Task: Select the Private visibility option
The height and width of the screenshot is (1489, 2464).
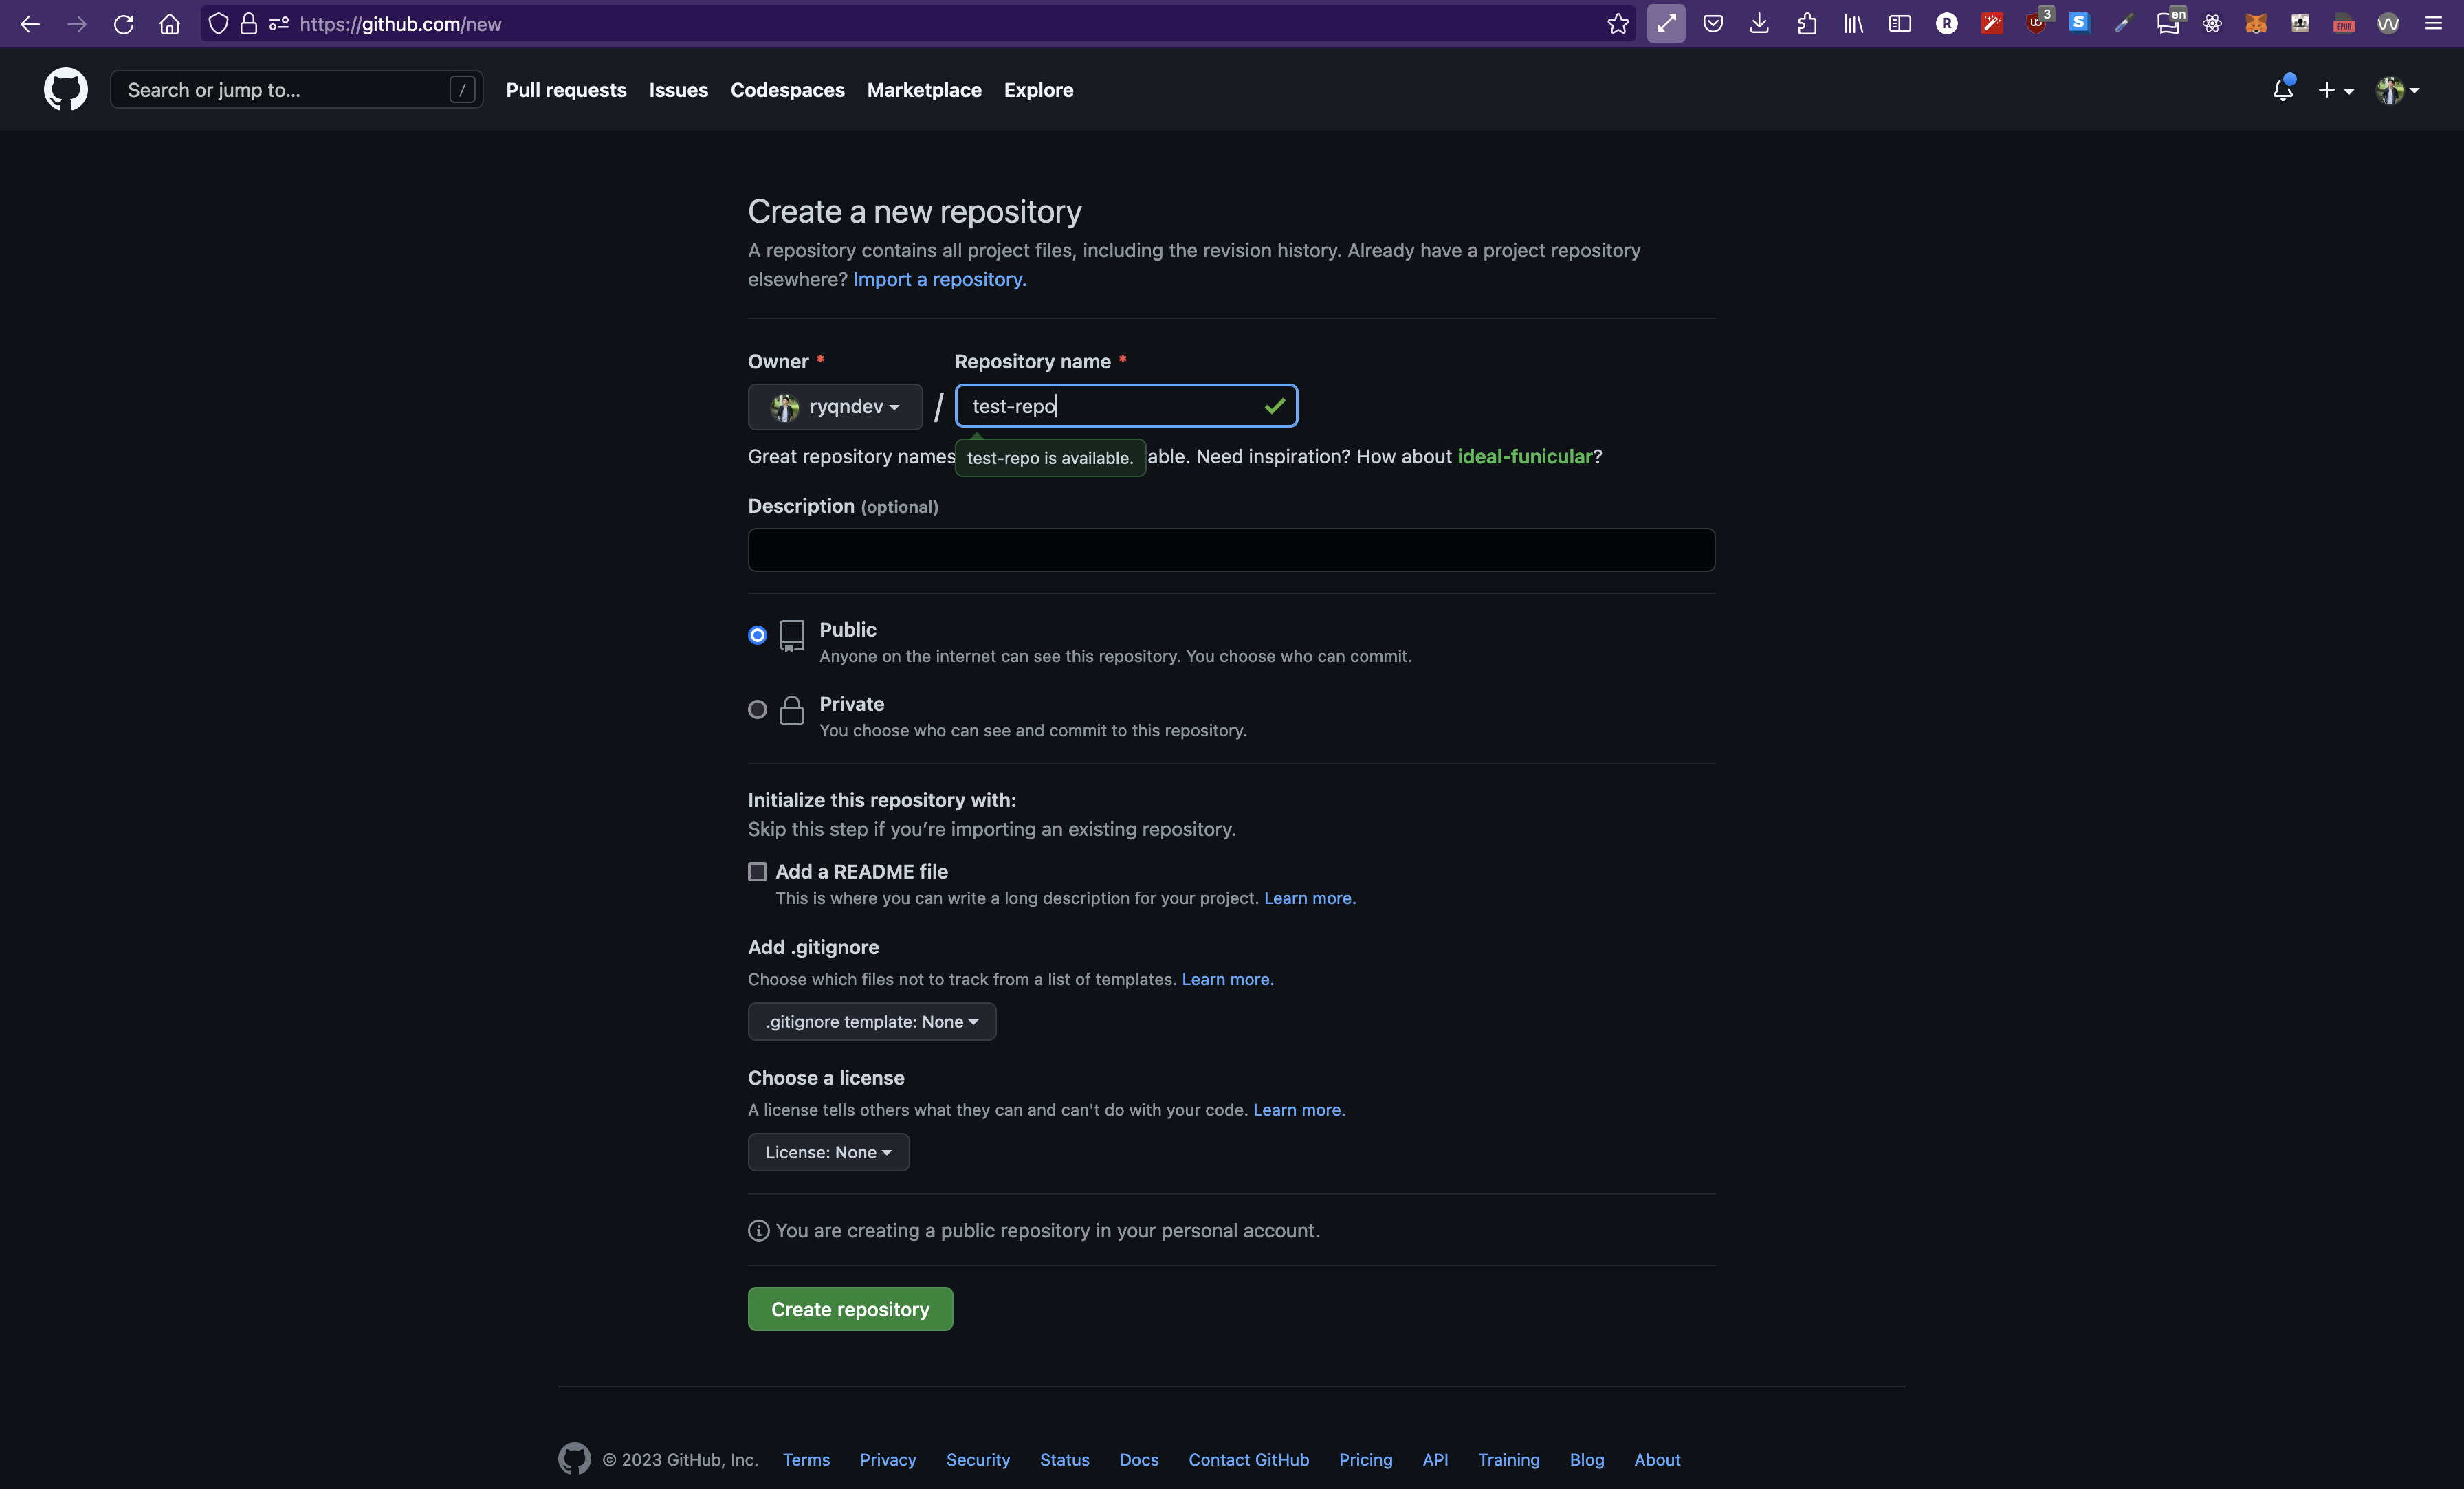Action: pyautogui.click(x=758, y=709)
